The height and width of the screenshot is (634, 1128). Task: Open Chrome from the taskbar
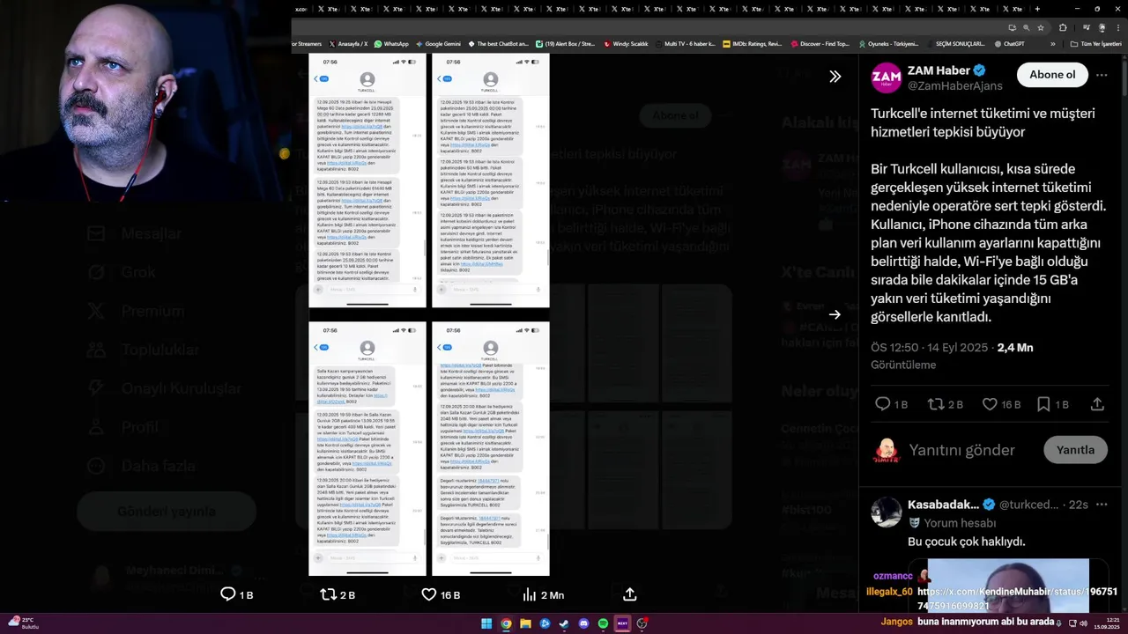(x=506, y=623)
